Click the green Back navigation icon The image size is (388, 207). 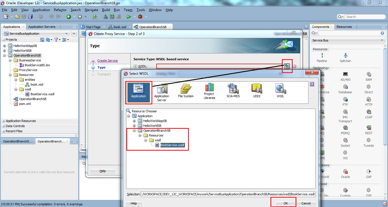68,17
